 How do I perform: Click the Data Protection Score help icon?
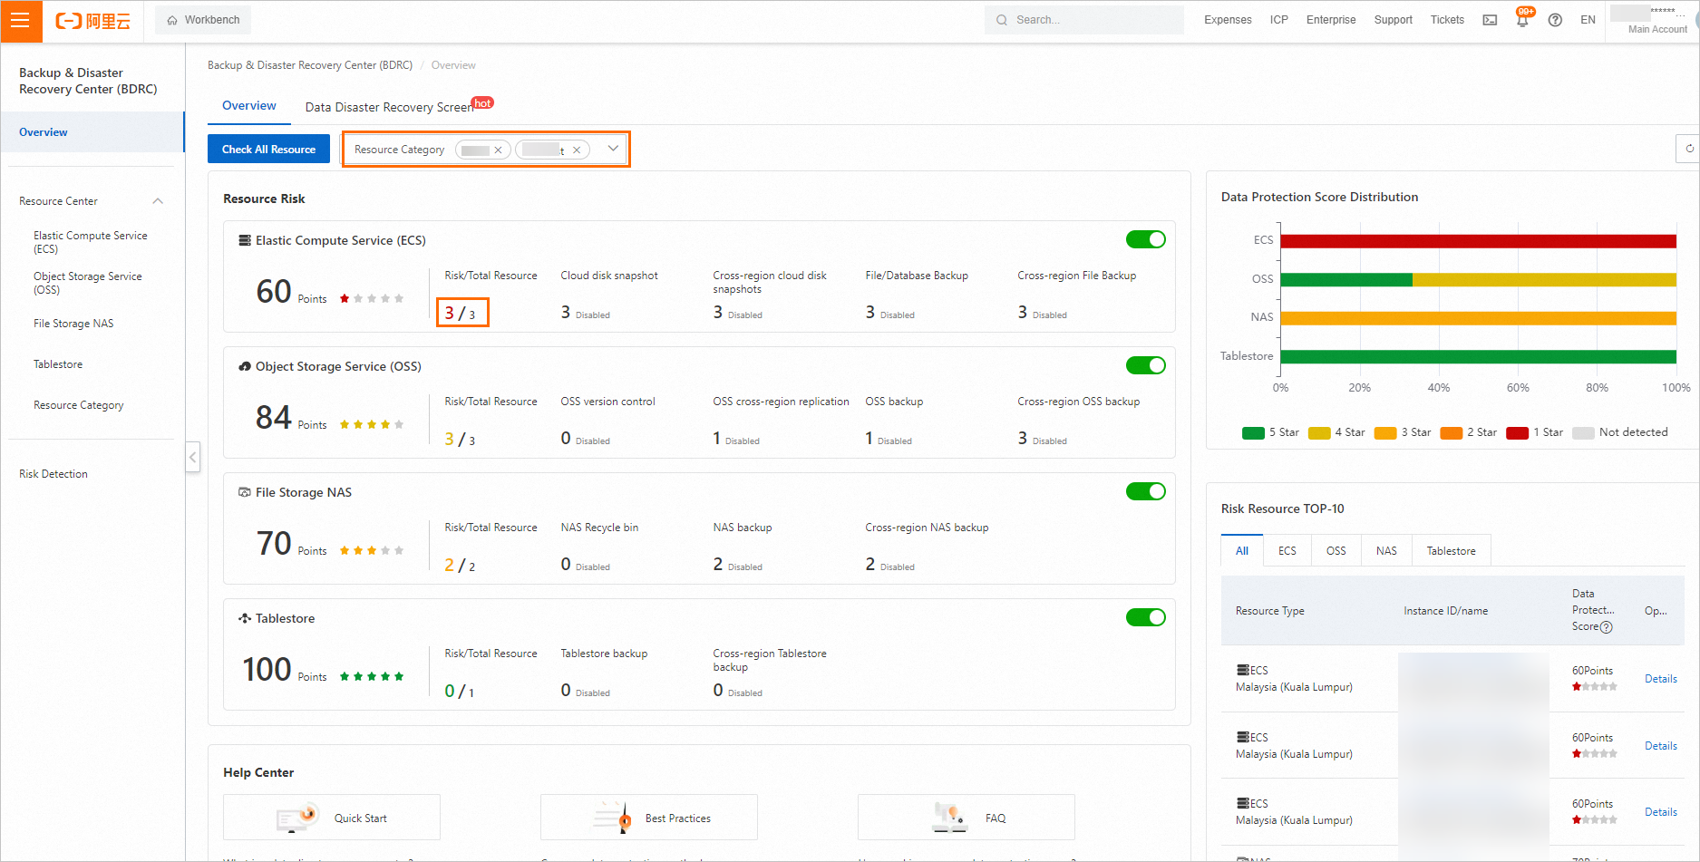[1607, 627]
